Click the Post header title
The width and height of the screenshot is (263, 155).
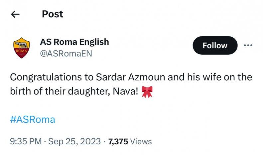click(52, 14)
